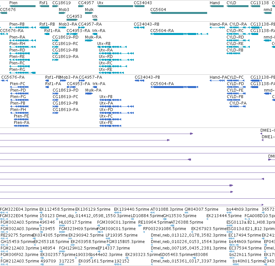Image resolution: width=275 pixels, height=266 pixels.
Task: Click the CG18619-RD transcript label
Action: pyautogui.click(x=65, y=37)
